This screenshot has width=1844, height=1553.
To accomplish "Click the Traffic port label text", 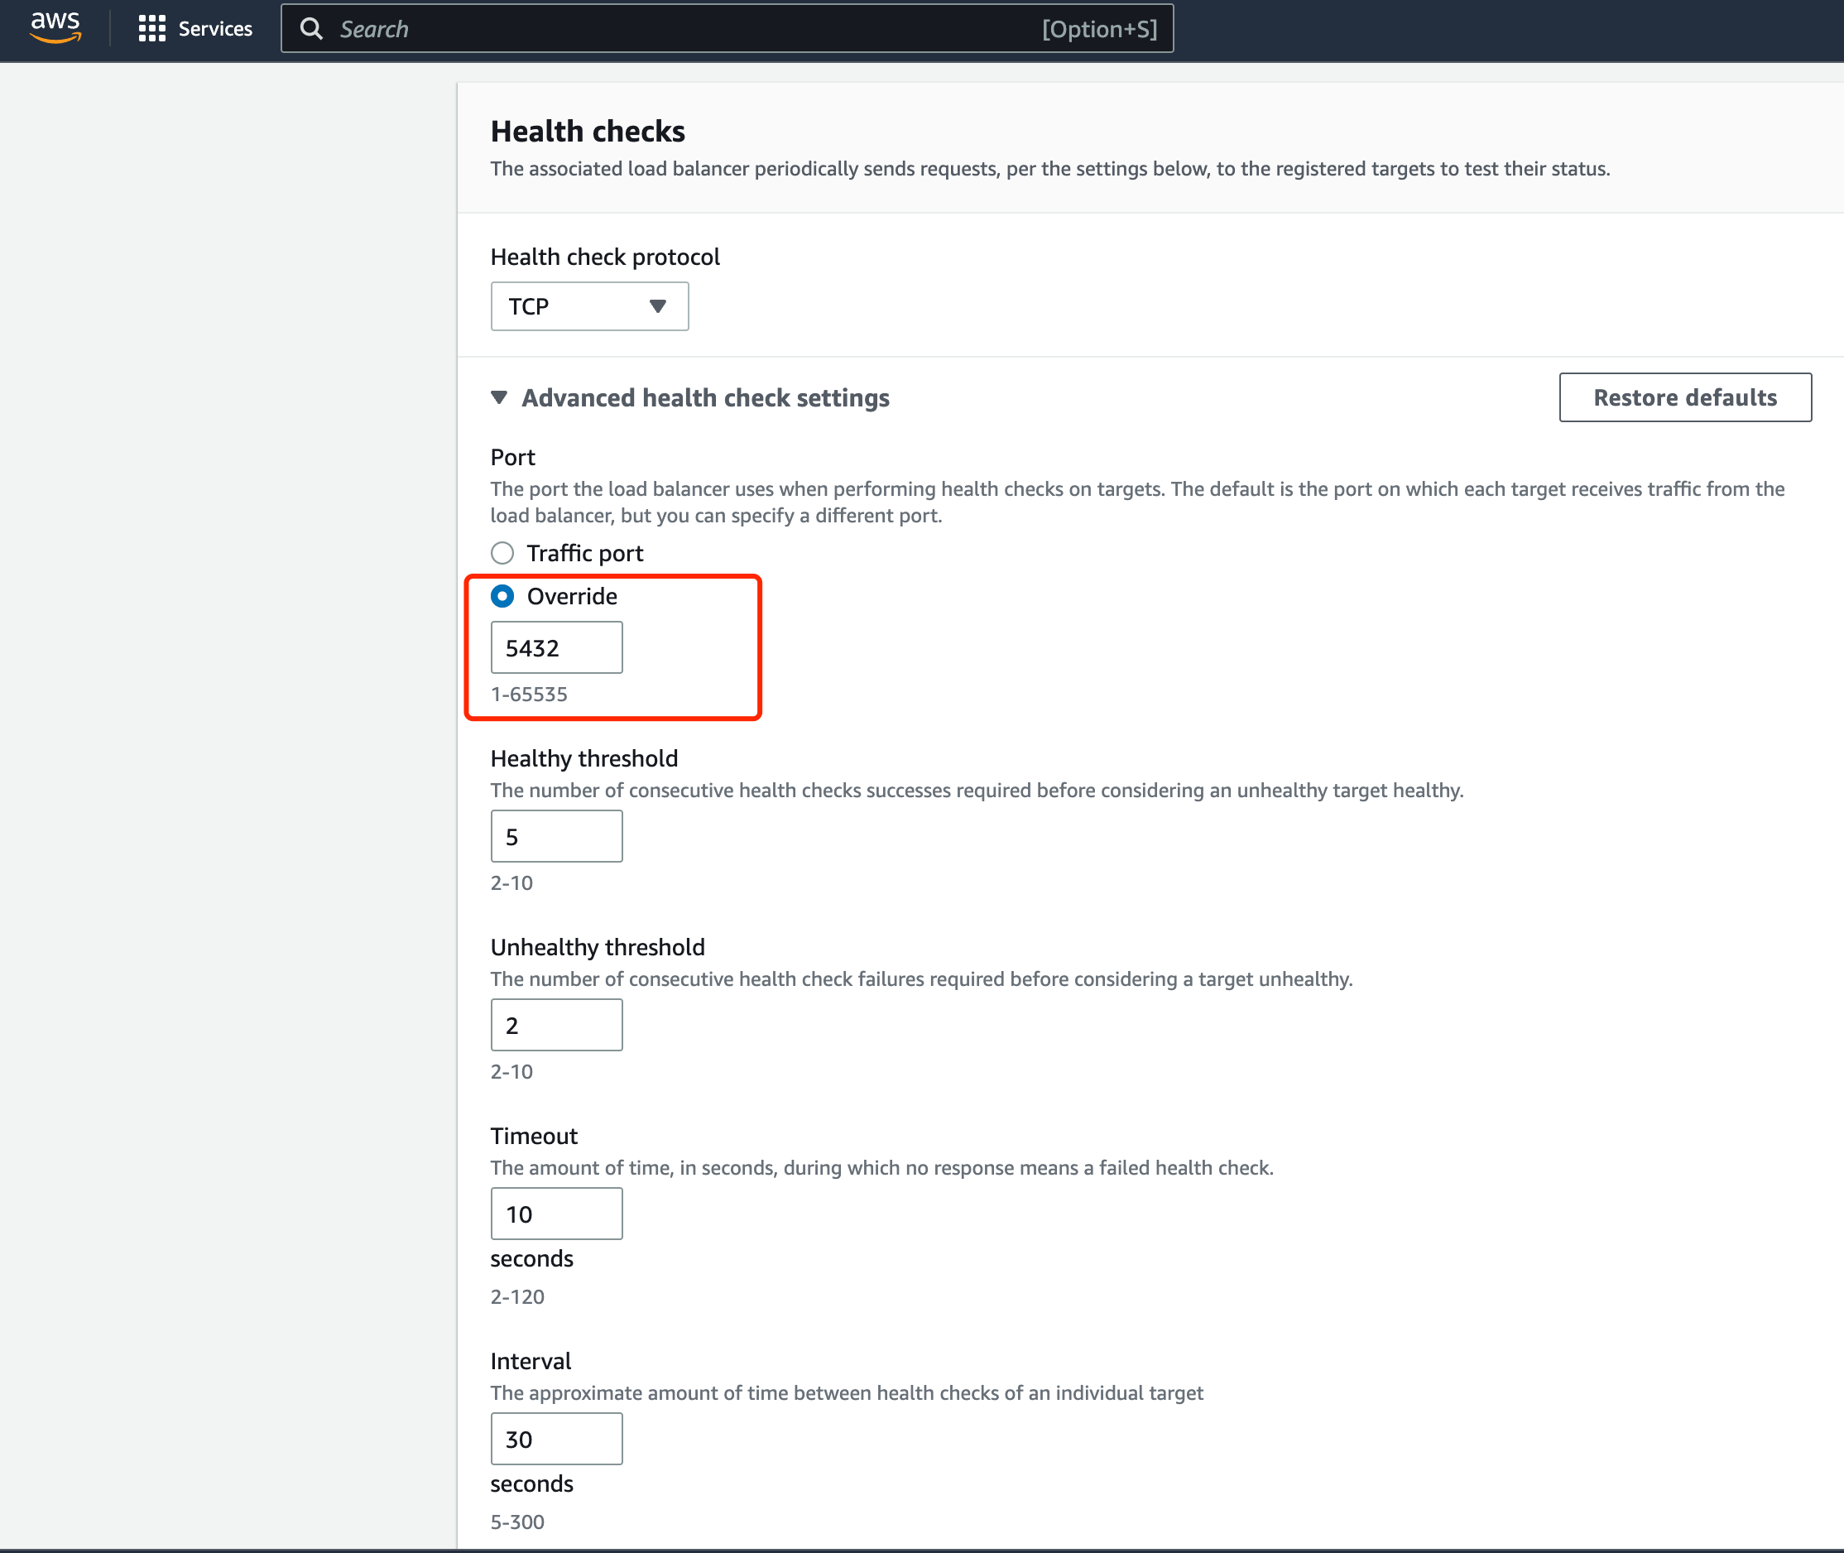I will [x=584, y=553].
